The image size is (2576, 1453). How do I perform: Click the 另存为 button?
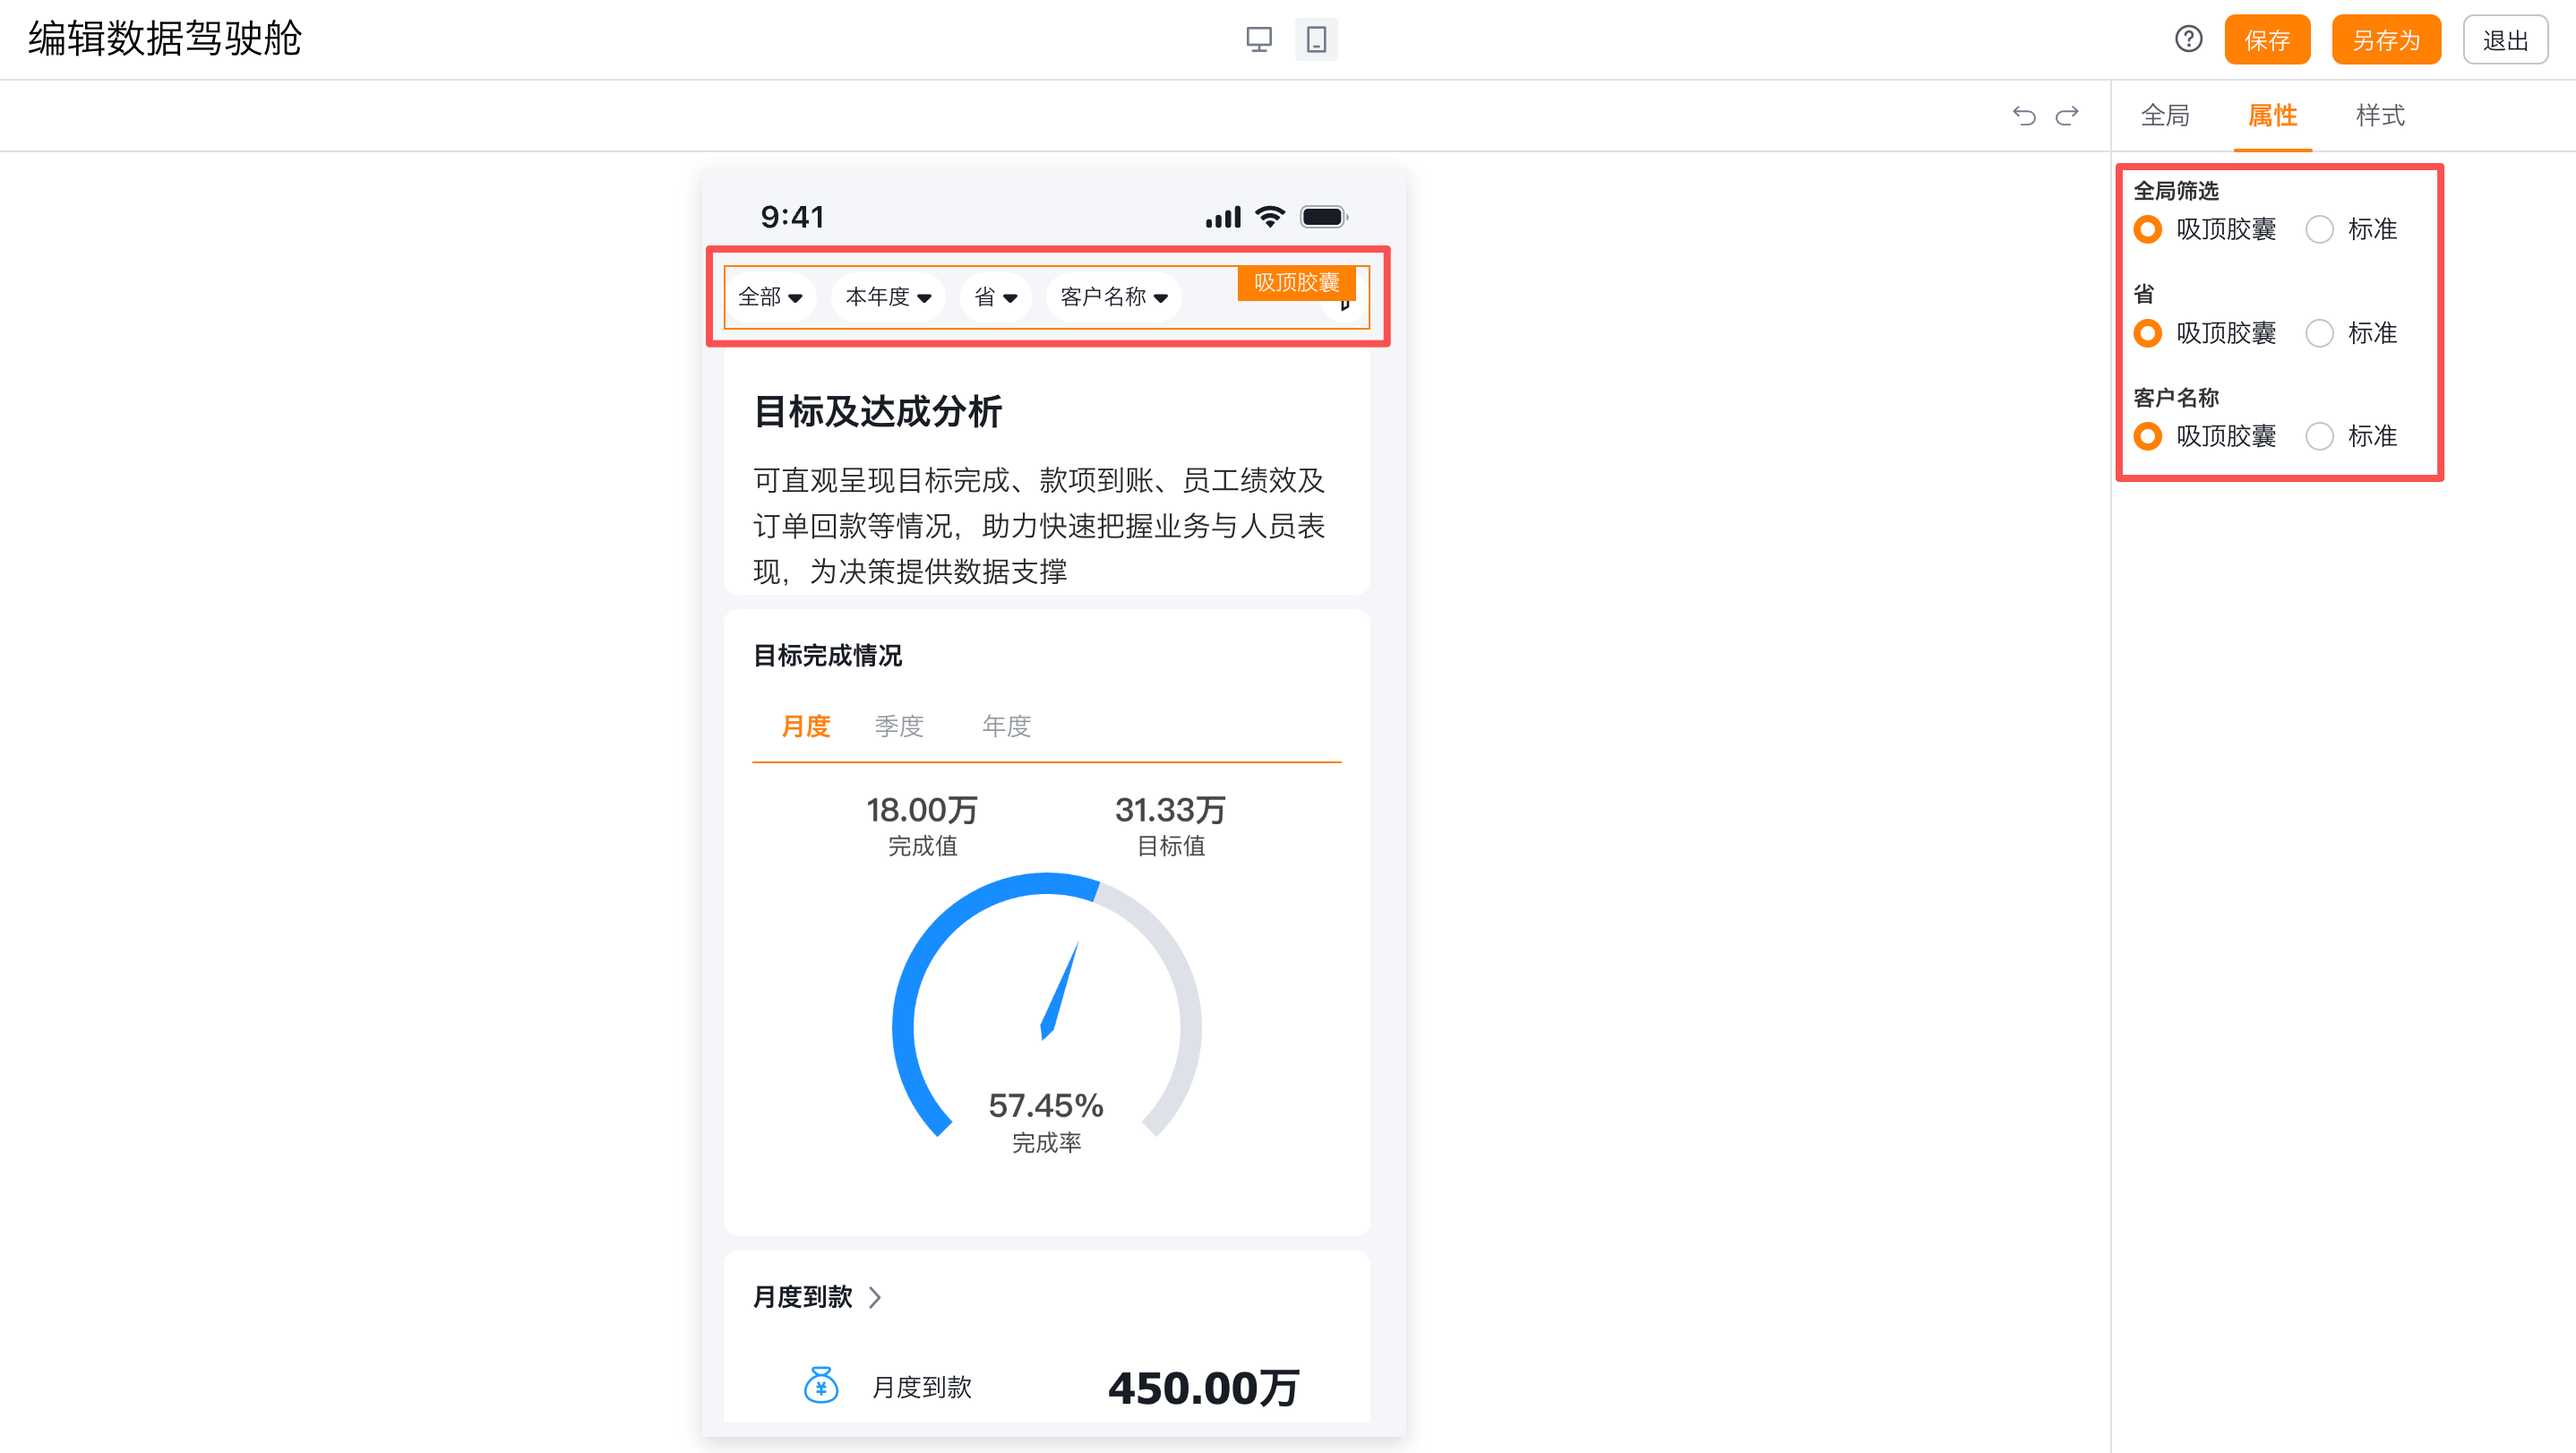(x=2385, y=40)
